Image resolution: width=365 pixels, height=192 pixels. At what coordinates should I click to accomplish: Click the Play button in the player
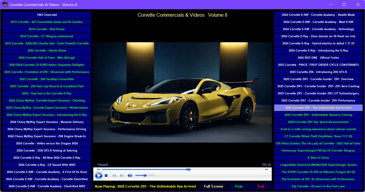click(x=99, y=176)
